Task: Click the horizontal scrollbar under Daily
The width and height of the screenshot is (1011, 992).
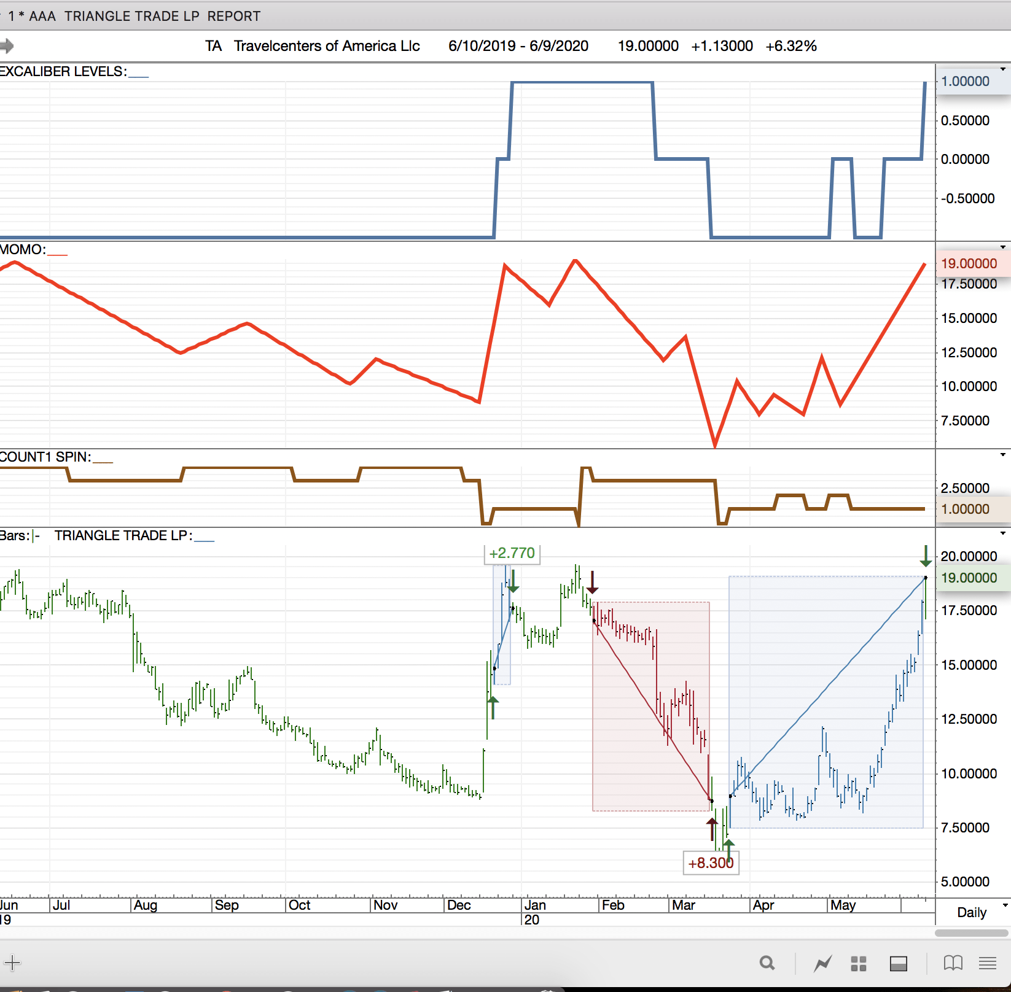Action: pyautogui.click(x=972, y=933)
